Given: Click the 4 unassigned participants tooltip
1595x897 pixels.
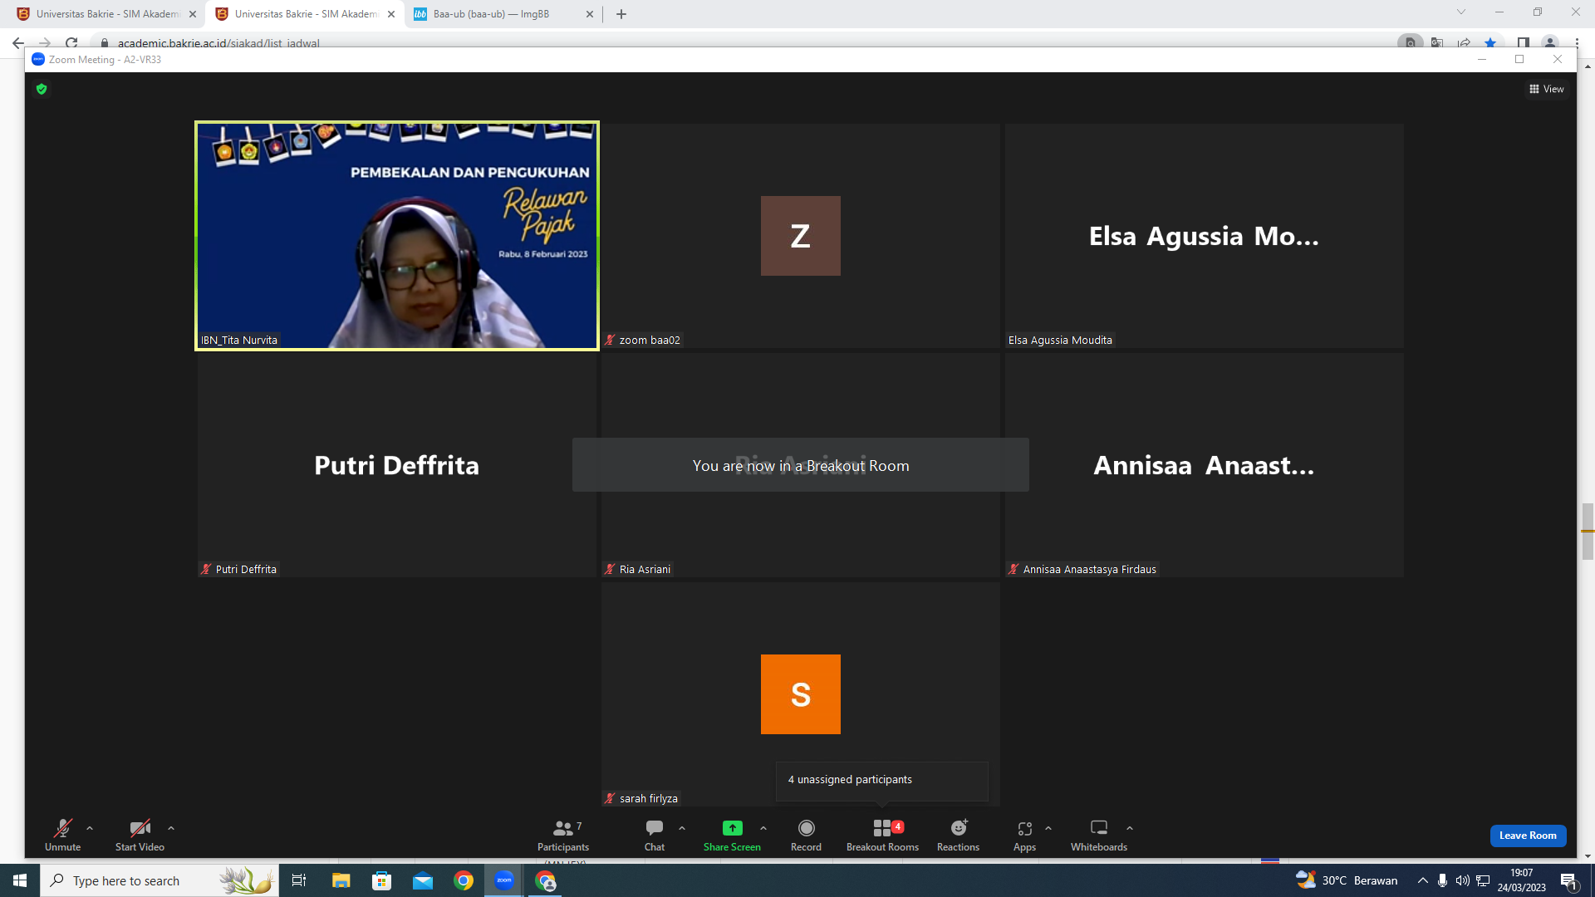Looking at the screenshot, I should coord(882,780).
